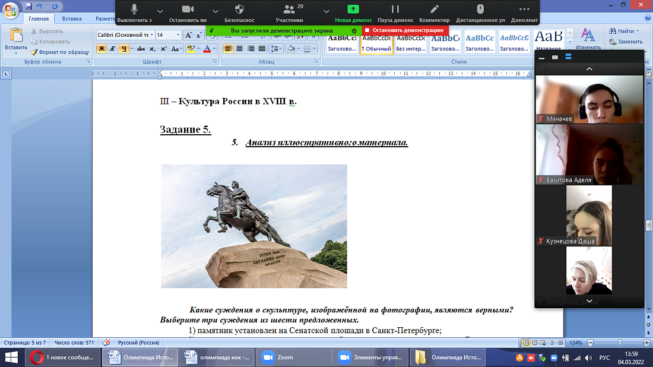Open the annotation pencil tool
Image resolution: width=653 pixels, height=367 pixels.
[435, 12]
